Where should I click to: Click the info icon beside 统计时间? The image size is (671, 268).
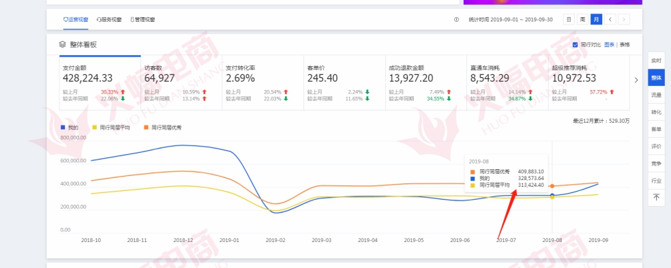[456, 19]
